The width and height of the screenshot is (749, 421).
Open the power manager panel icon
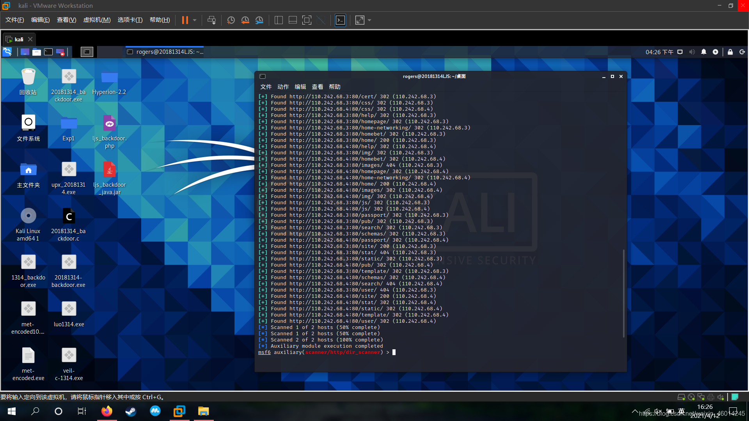tap(715, 52)
